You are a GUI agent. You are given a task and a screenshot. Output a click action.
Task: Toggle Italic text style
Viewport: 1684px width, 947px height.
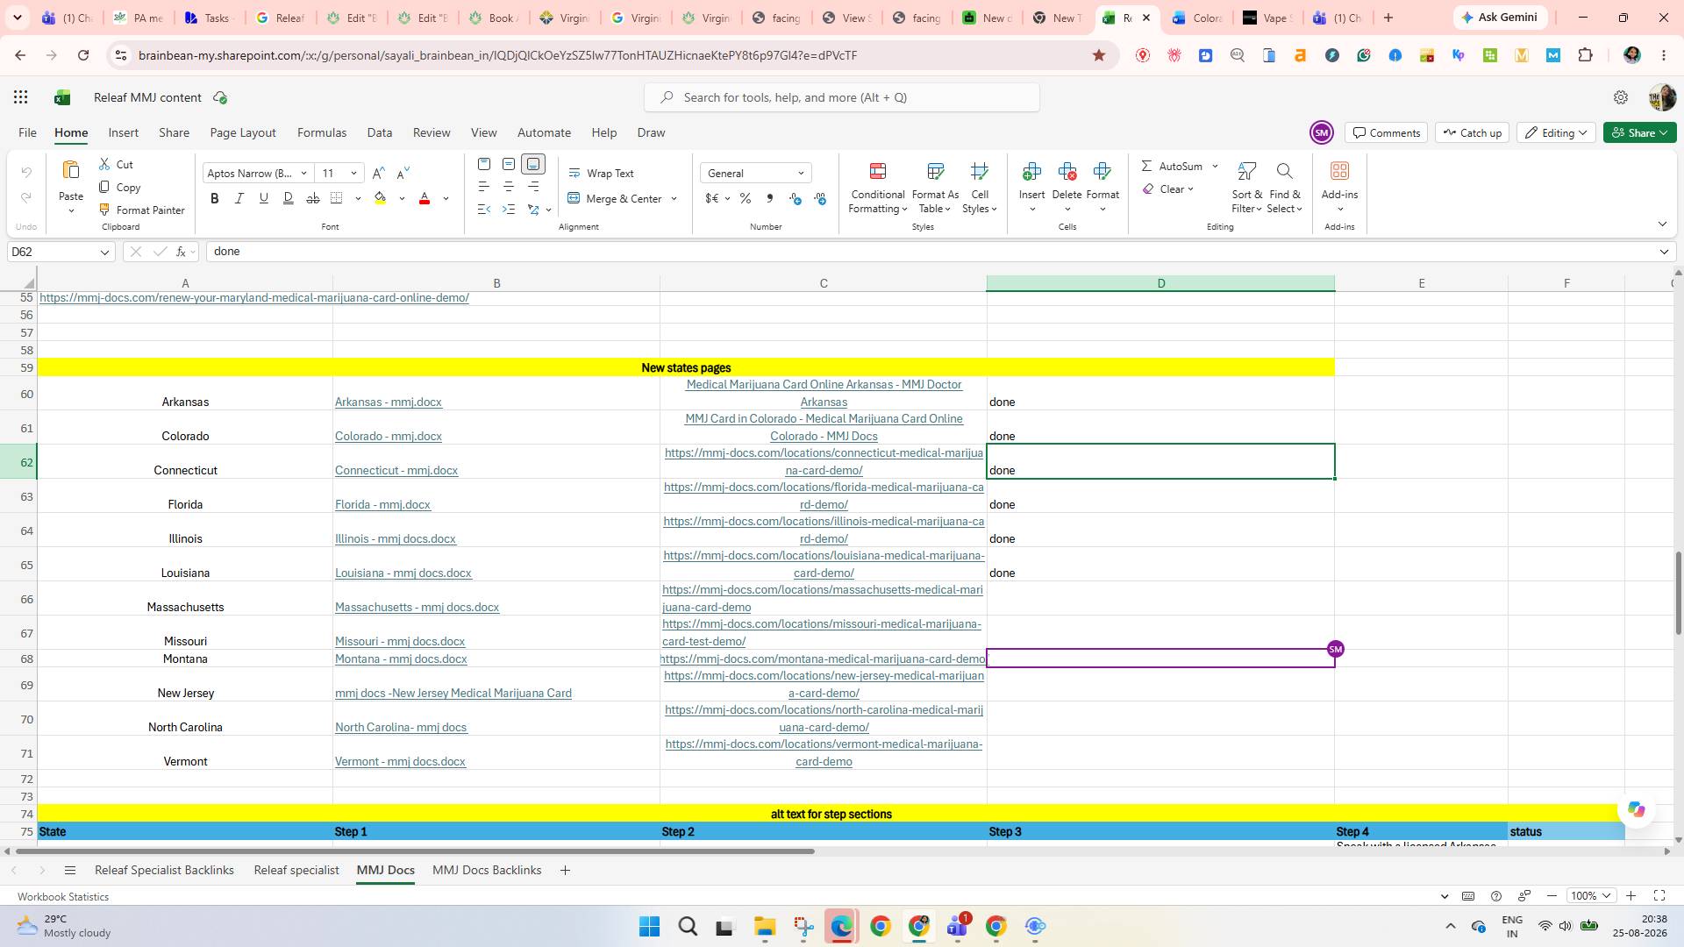tap(239, 199)
